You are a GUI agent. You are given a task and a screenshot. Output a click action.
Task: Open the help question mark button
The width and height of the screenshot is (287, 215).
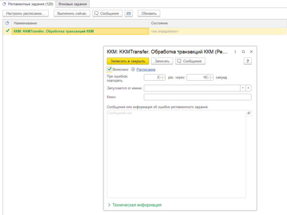coord(247,61)
